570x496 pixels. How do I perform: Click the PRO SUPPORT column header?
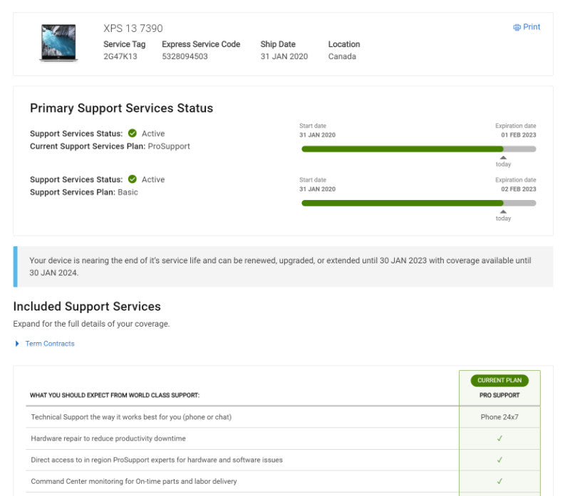pyautogui.click(x=499, y=395)
